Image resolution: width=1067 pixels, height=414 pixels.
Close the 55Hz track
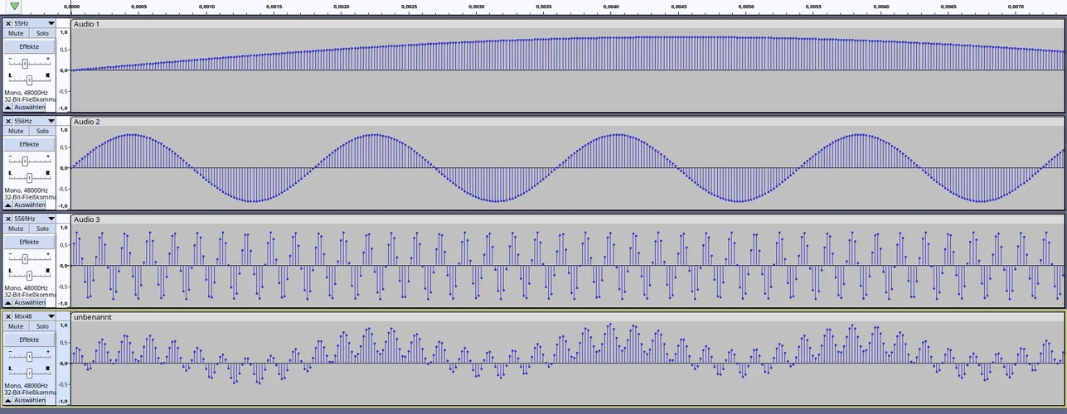pyautogui.click(x=8, y=23)
